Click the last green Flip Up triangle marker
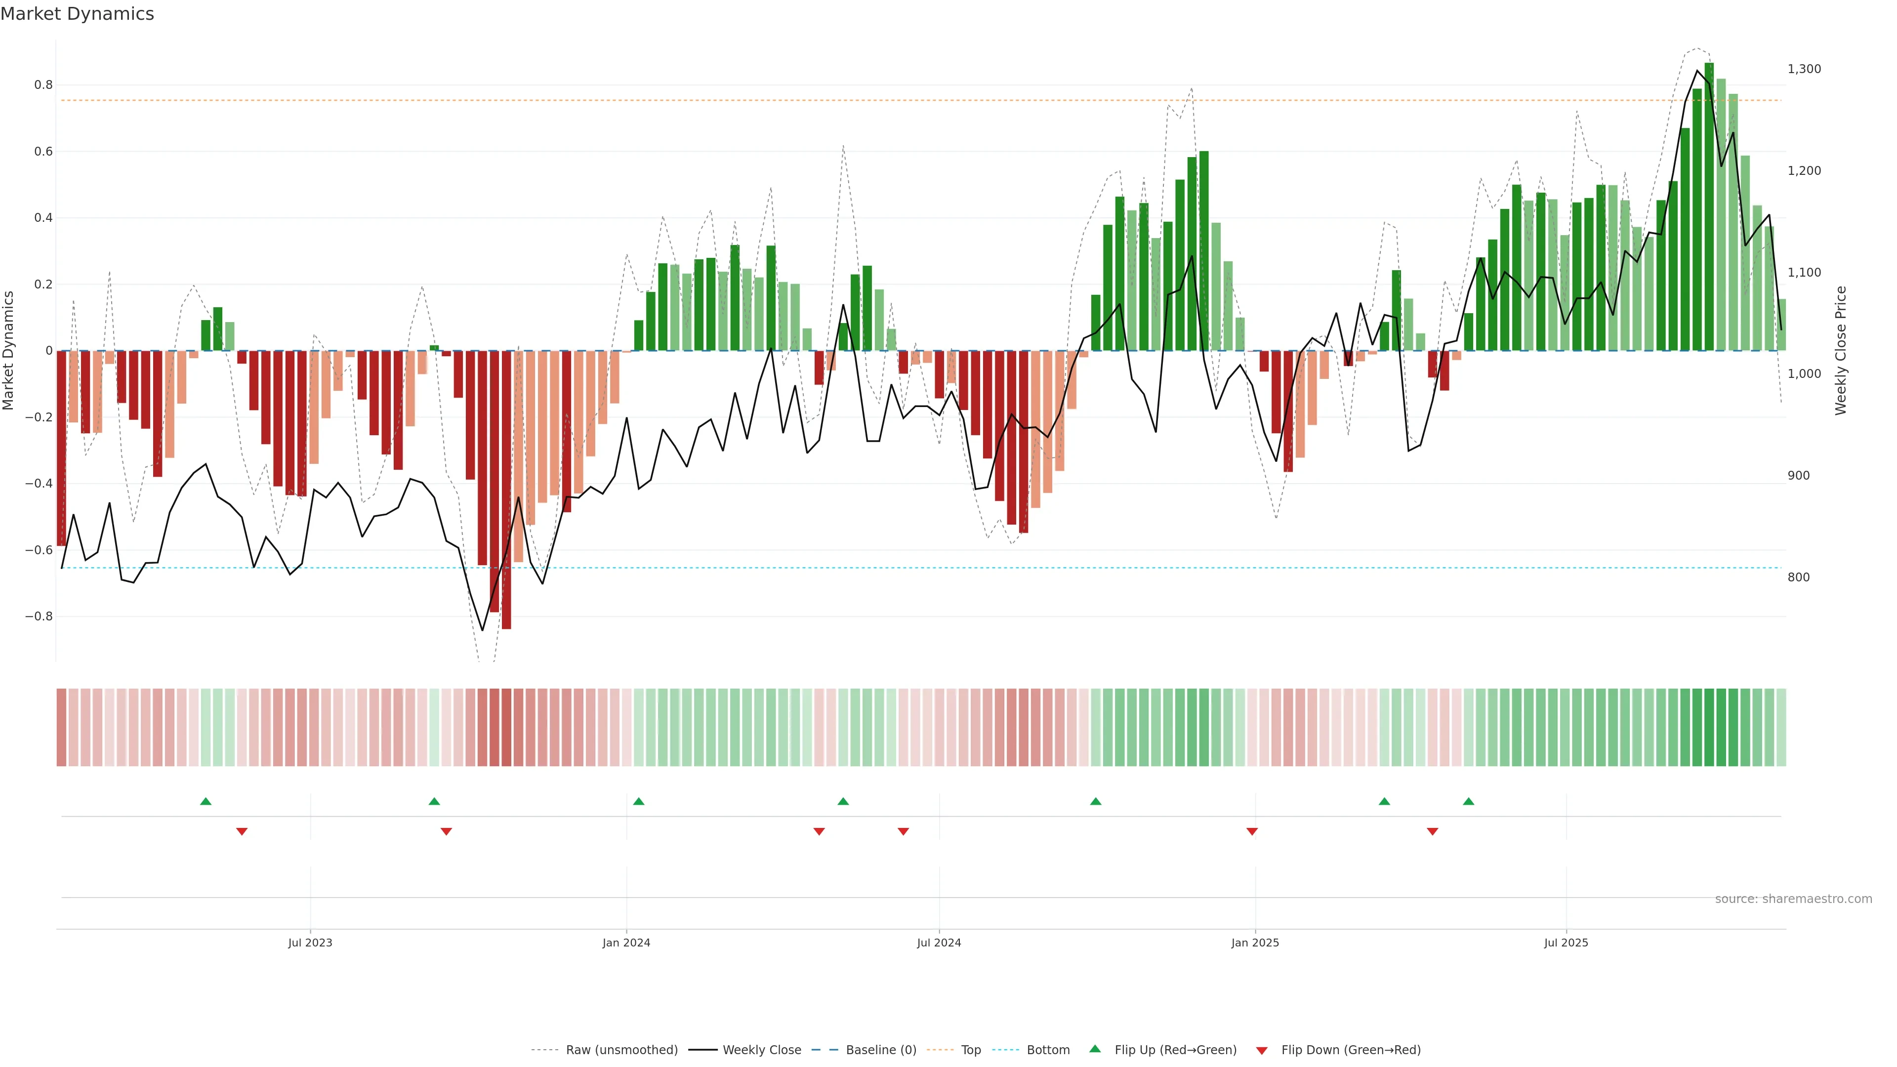 (x=1468, y=801)
